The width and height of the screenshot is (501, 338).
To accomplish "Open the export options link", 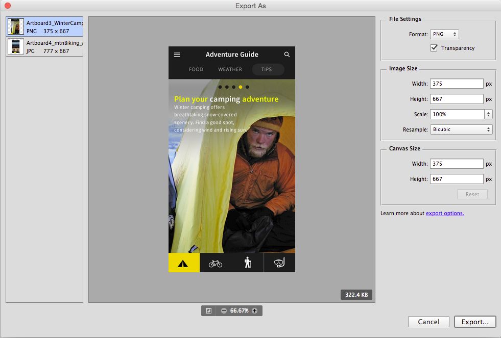I will pyautogui.click(x=444, y=213).
